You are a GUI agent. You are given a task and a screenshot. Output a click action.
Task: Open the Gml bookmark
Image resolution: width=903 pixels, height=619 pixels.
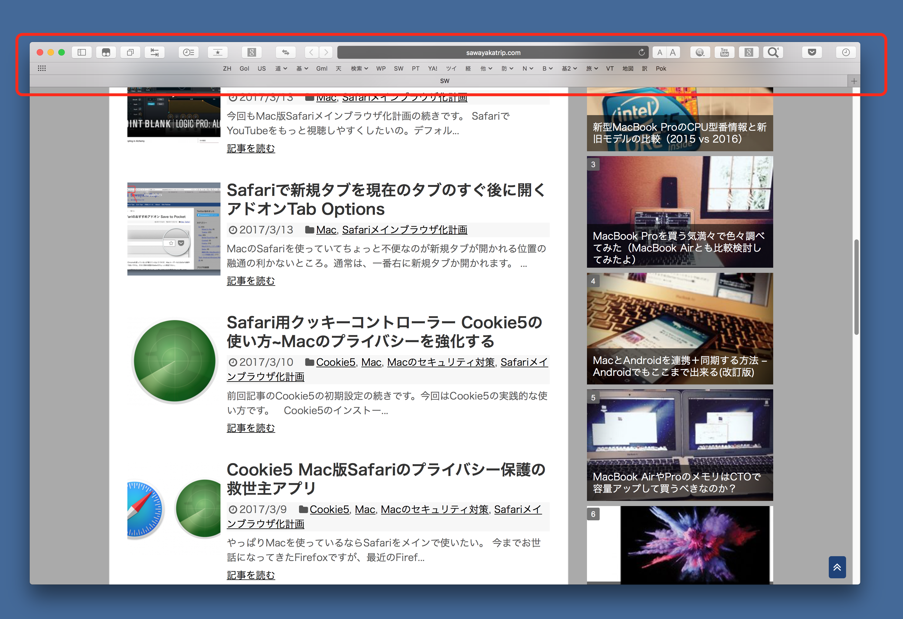[322, 69]
